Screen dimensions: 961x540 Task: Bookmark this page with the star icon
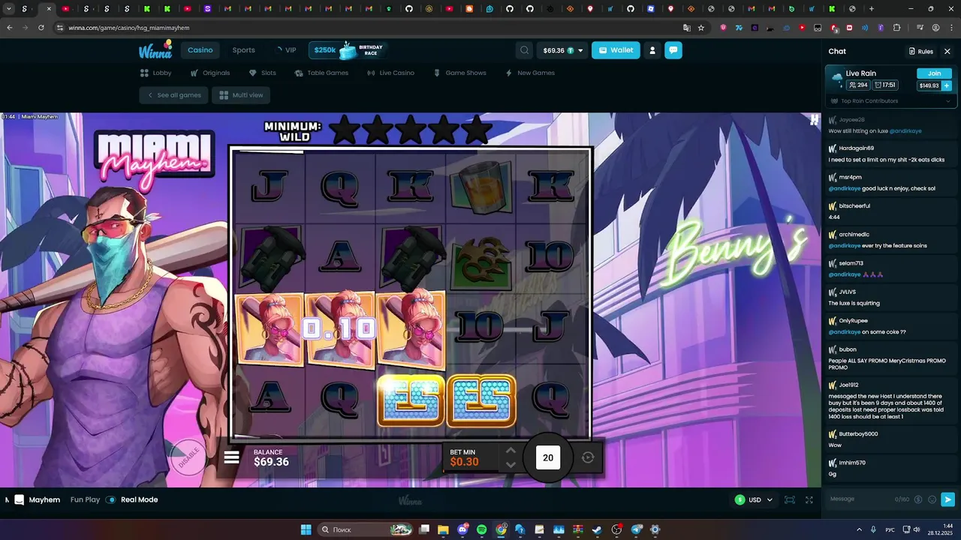pyautogui.click(x=701, y=28)
